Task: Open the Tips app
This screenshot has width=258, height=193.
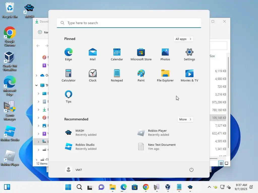Action: click(x=69, y=97)
